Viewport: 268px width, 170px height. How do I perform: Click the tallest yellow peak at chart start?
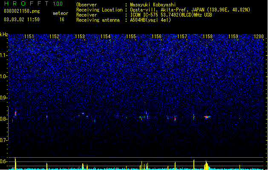coord(15,163)
